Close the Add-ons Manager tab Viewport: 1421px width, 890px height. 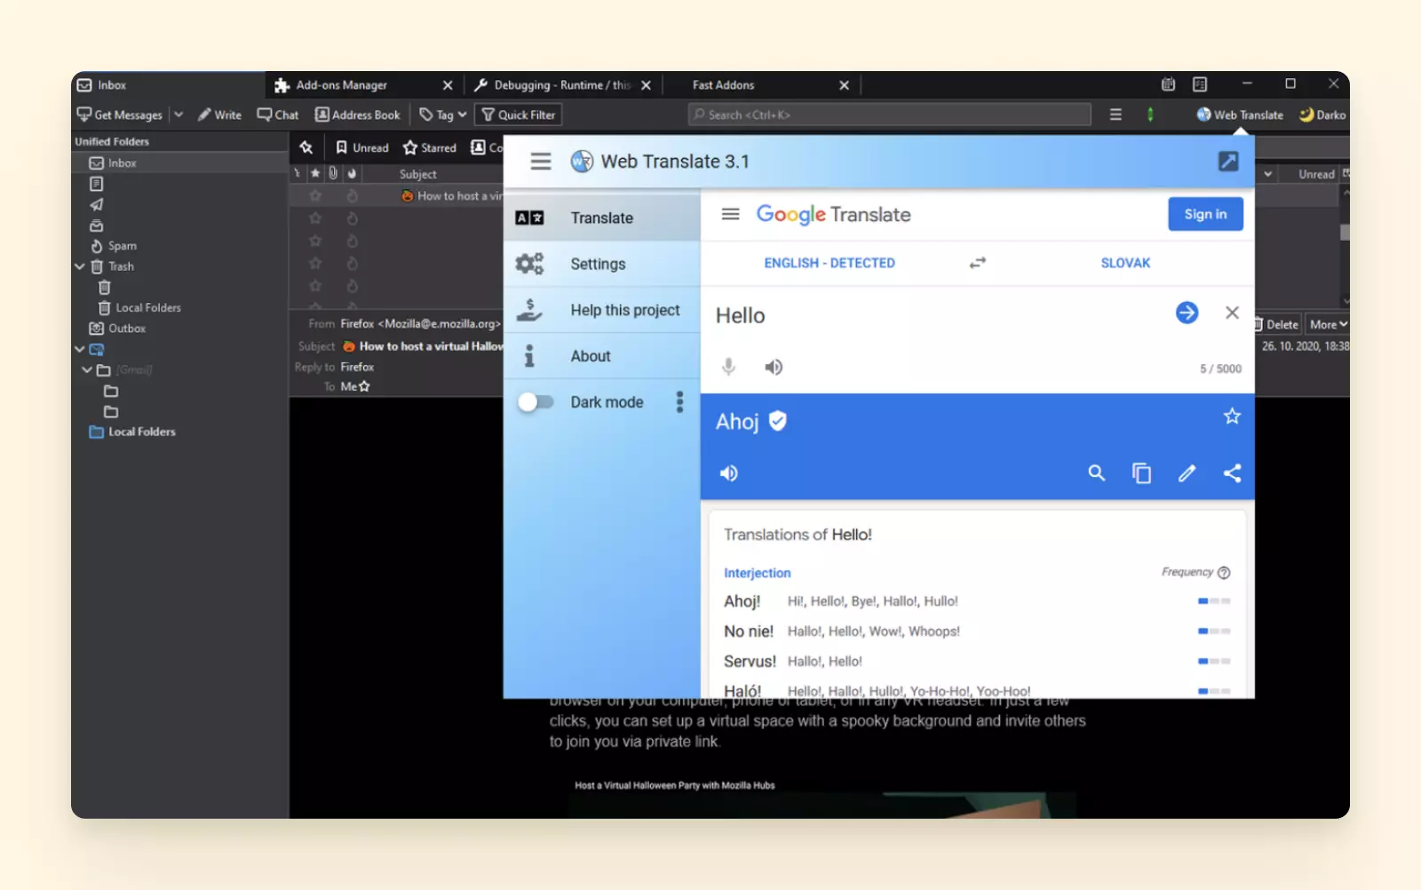[x=448, y=85]
